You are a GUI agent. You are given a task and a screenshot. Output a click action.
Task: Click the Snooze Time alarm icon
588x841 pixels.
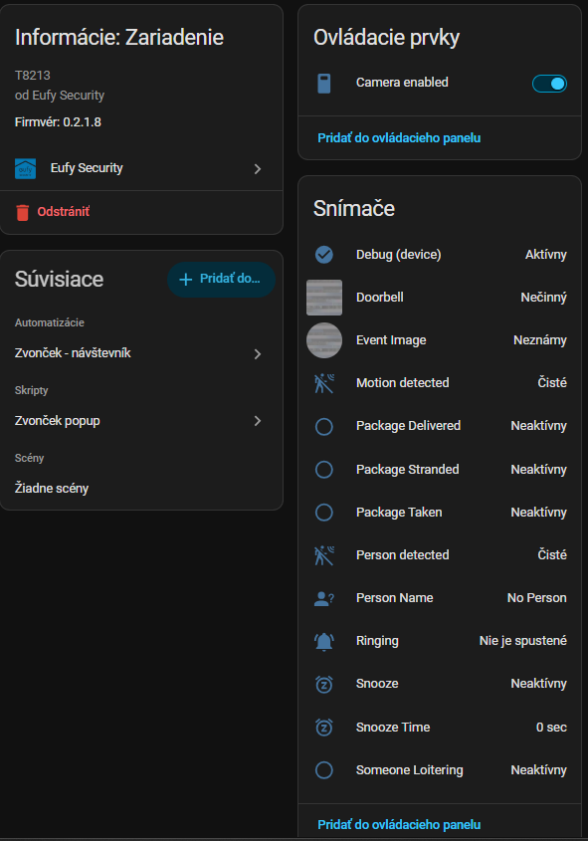[323, 728]
